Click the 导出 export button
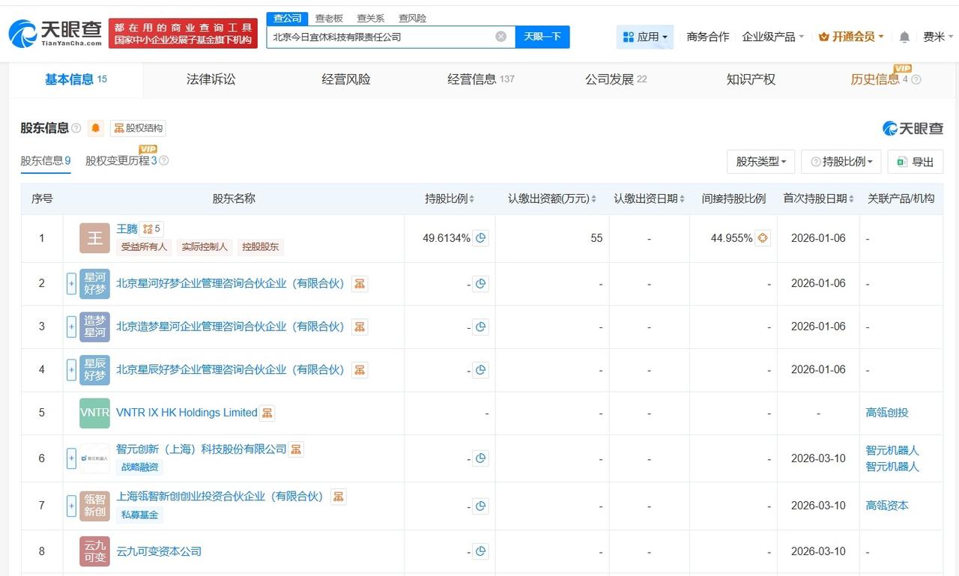The image size is (959, 576). click(916, 161)
